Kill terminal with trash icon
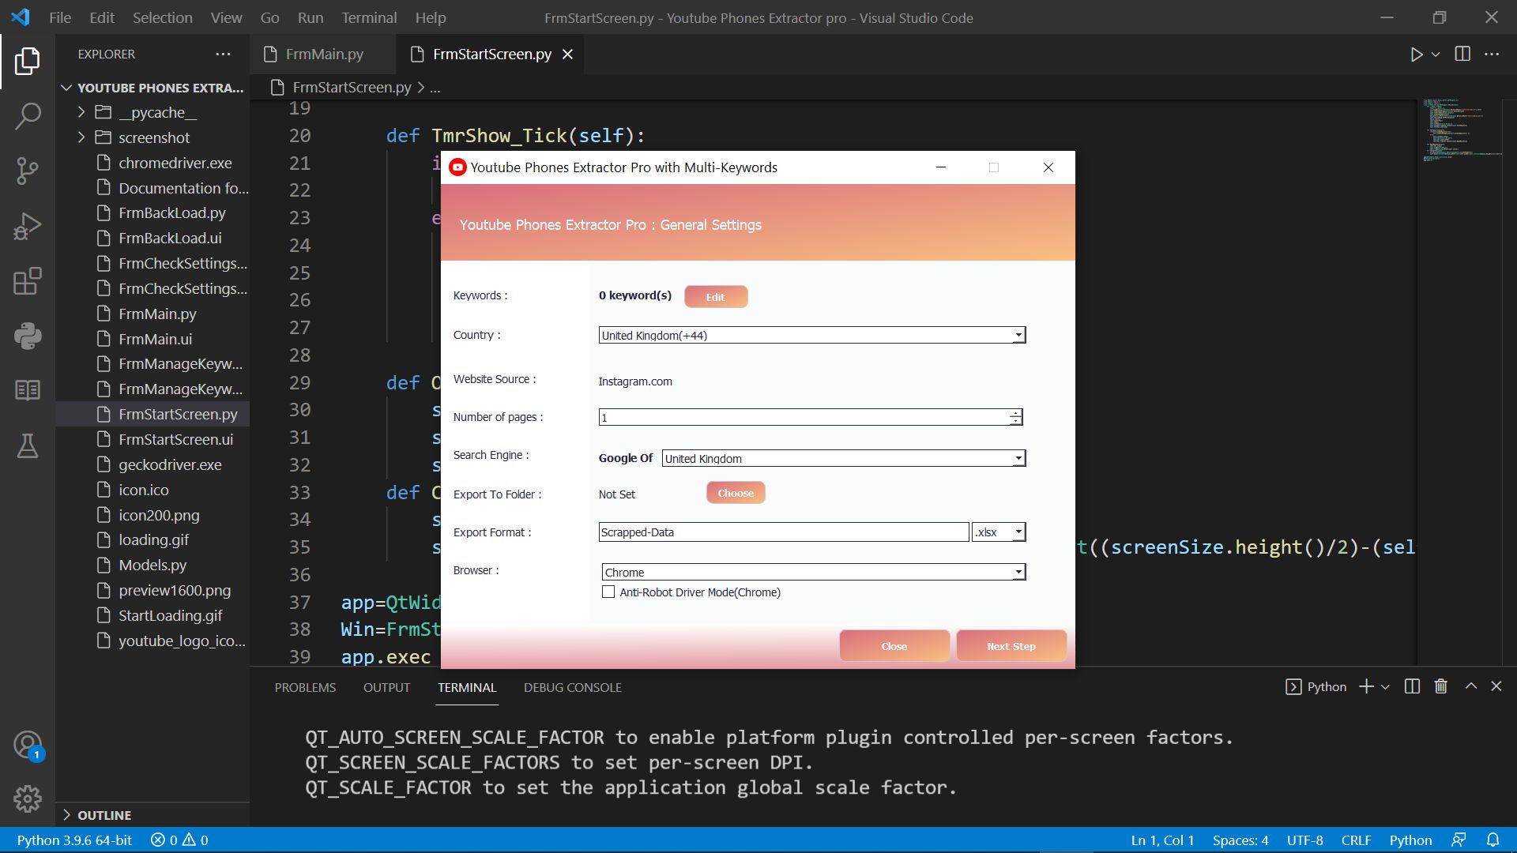Screen dimensions: 1517x853 coord(1440,686)
